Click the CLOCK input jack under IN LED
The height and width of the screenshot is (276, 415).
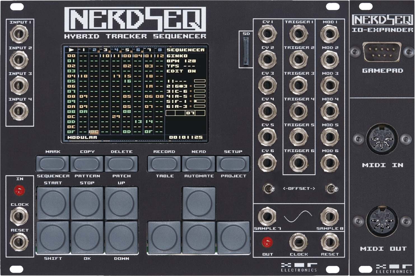pos(19,216)
